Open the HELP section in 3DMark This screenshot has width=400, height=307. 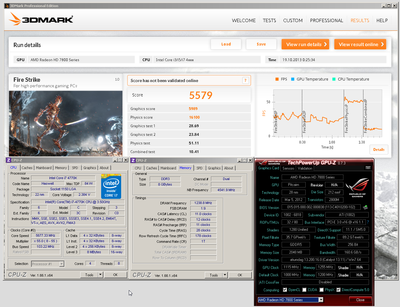(x=382, y=20)
